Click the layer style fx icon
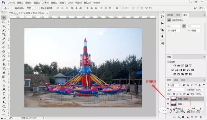This screenshot has width=207, height=120. click(x=179, y=117)
